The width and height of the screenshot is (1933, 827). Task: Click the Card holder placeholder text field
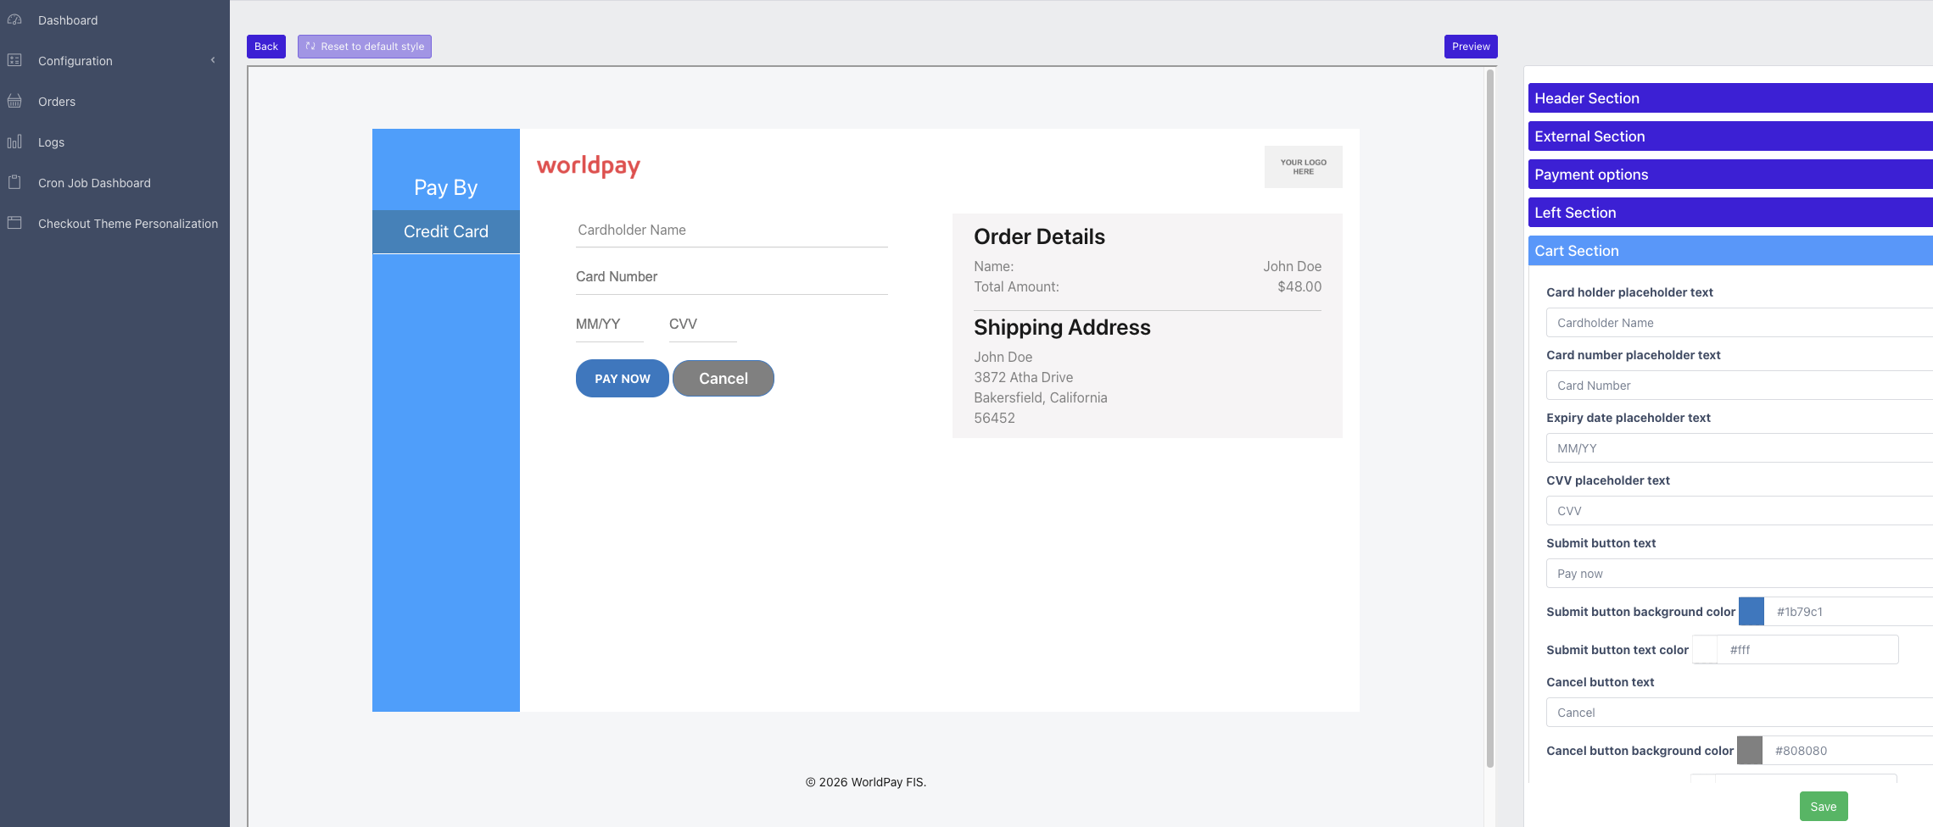(1739, 323)
